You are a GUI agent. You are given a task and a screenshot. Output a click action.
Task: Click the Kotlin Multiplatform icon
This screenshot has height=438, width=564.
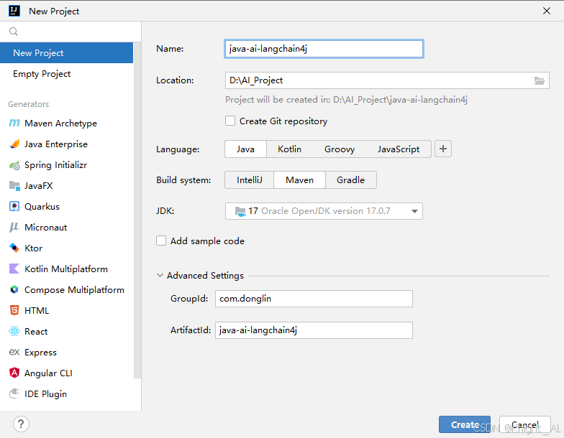[x=14, y=269]
